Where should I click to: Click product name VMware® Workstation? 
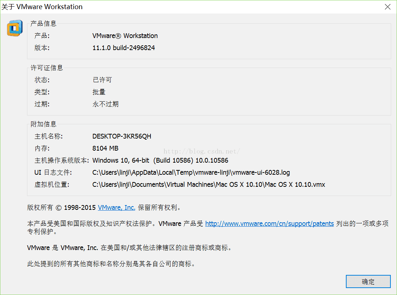pyautogui.click(x=125, y=36)
